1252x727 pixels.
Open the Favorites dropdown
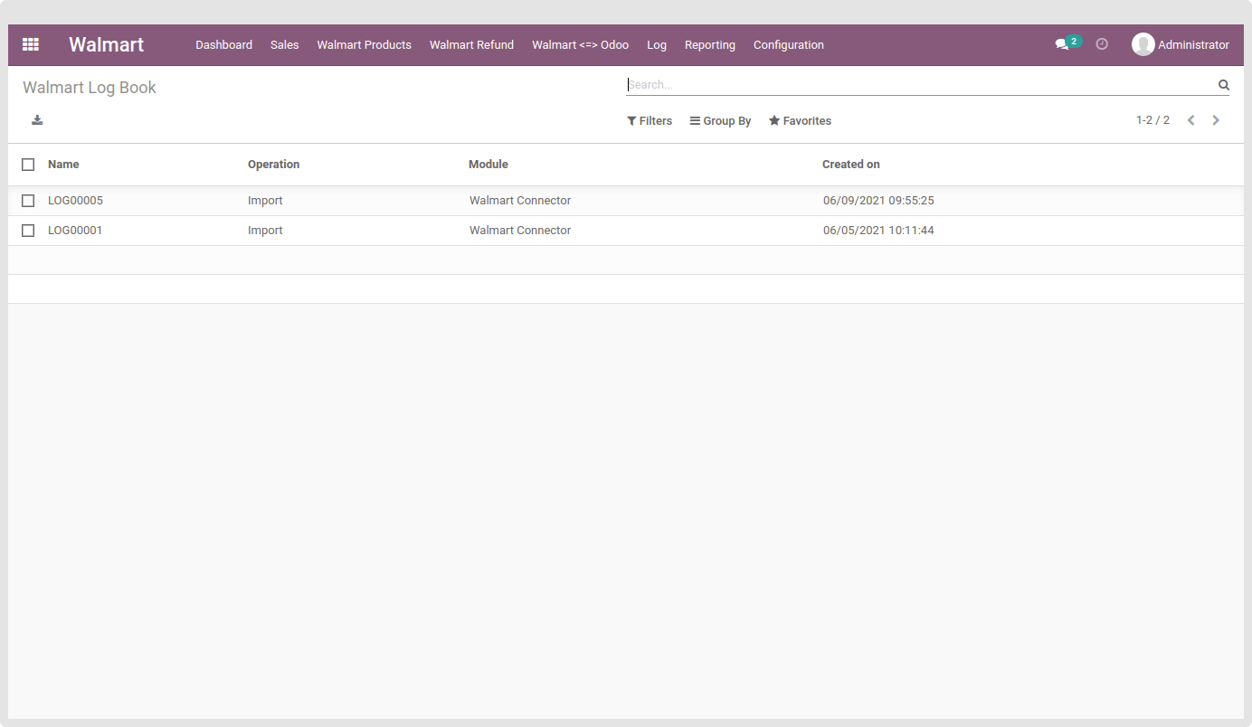(x=800, y=121)
